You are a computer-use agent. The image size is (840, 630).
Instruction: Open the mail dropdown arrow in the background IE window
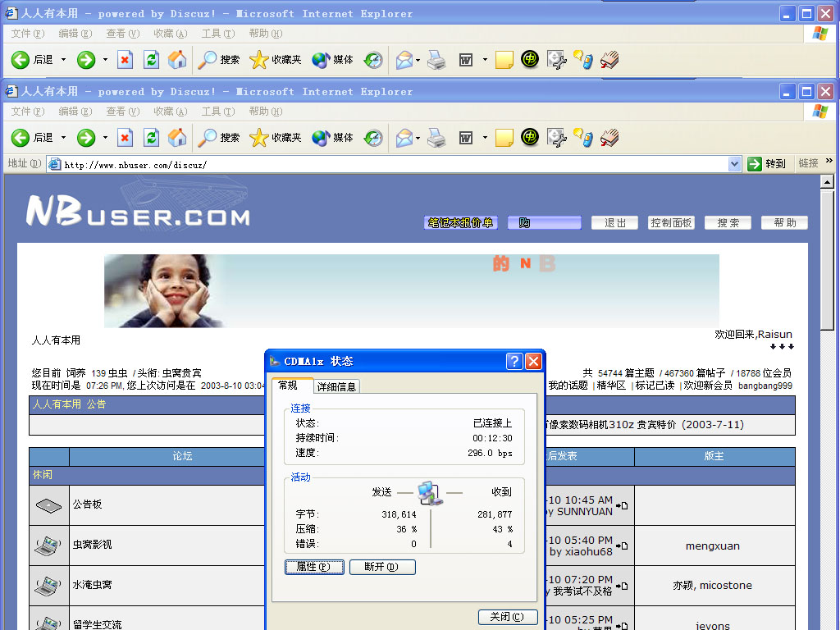418,59
